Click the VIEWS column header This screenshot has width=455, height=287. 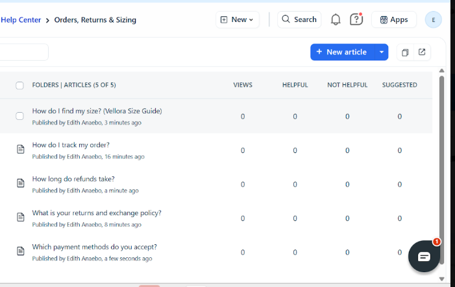(243, 85)
